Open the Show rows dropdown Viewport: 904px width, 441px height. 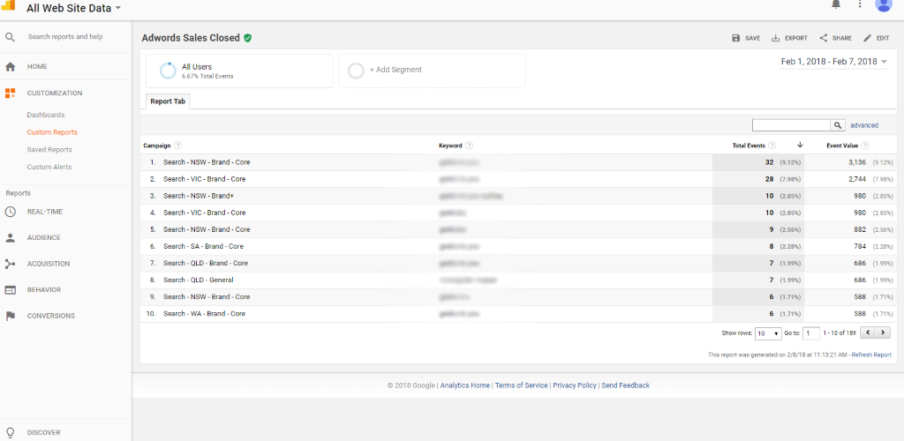point(769,333)
